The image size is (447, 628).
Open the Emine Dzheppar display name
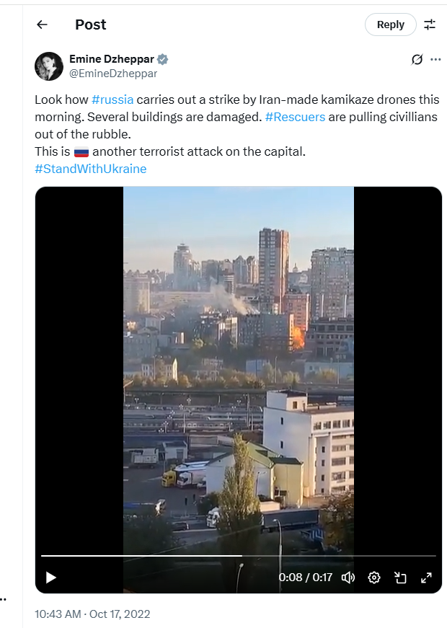point(112,59)
